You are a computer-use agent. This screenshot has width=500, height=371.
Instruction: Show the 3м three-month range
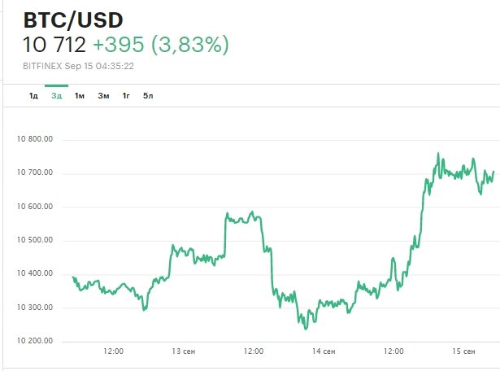(103, 96)
